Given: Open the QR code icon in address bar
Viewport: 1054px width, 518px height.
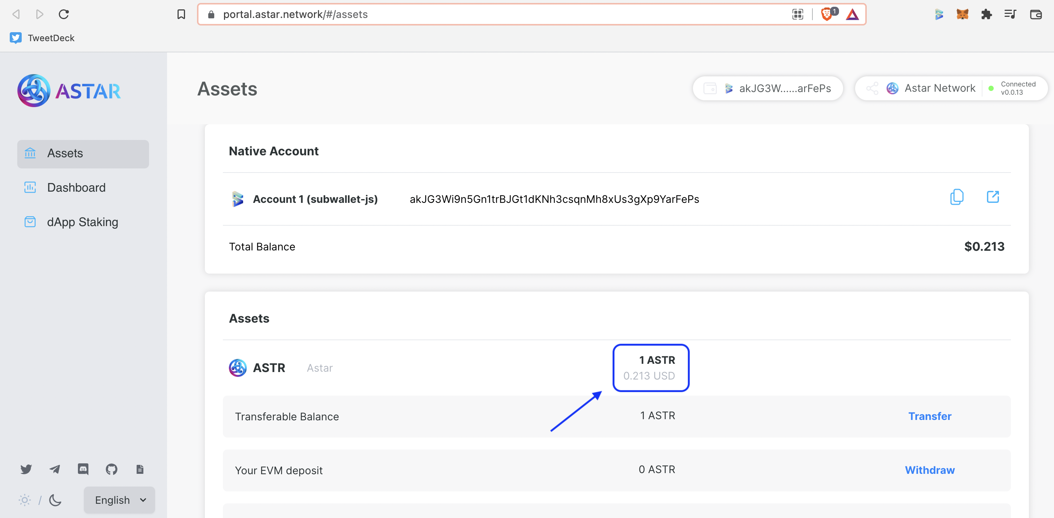Looking at the screenshot, I should [797, 14].
